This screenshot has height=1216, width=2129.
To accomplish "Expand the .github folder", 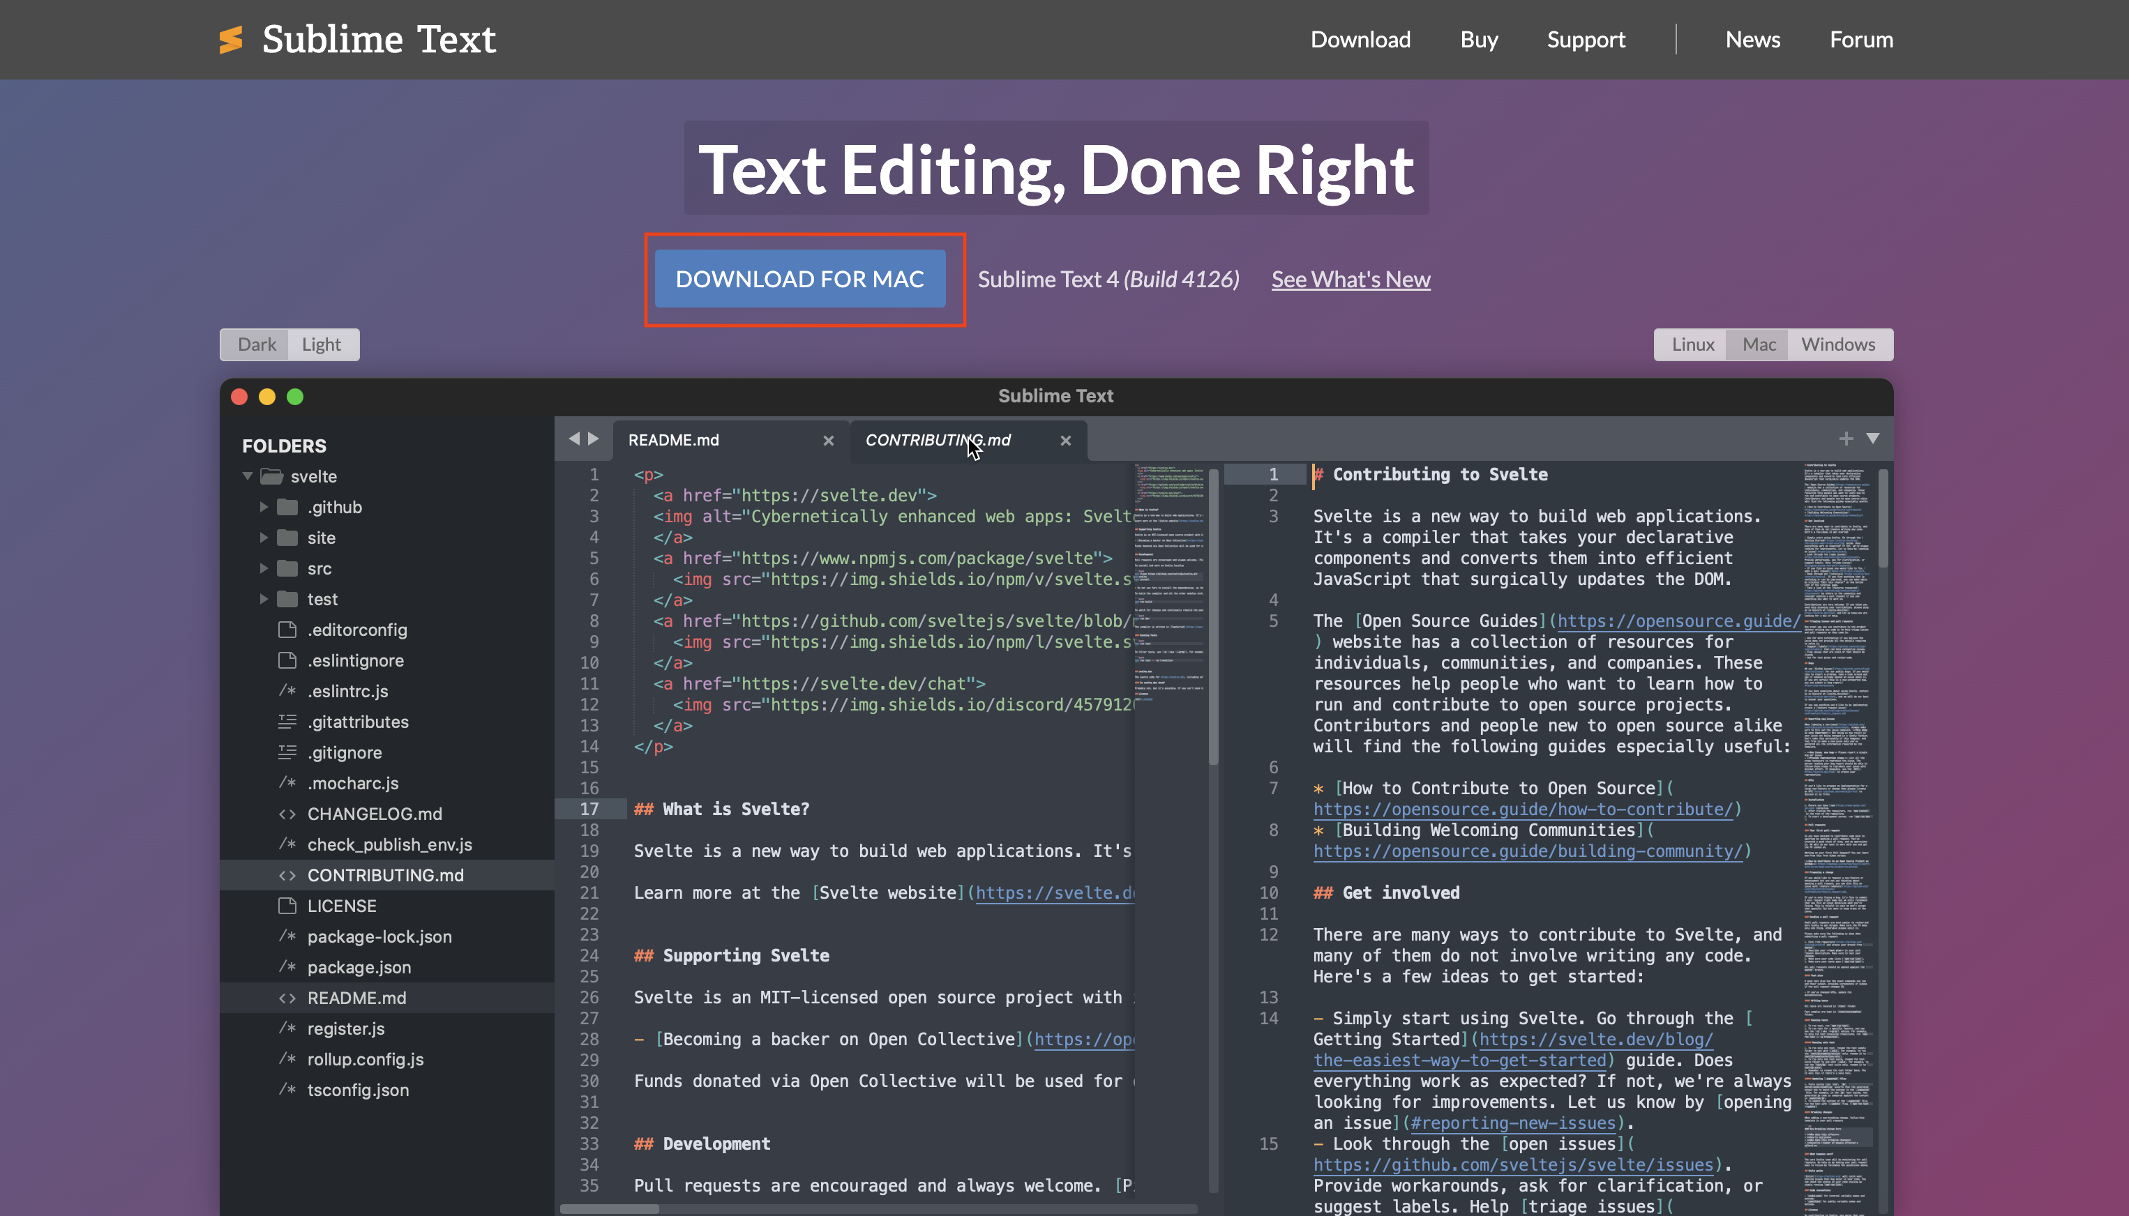I will 263,507.
